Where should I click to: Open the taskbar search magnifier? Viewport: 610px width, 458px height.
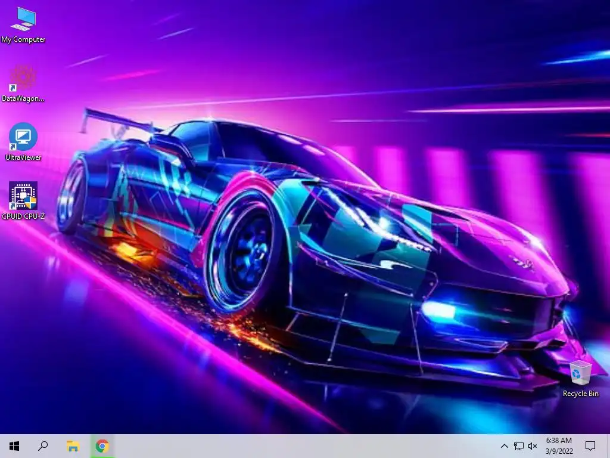point(43,446)
